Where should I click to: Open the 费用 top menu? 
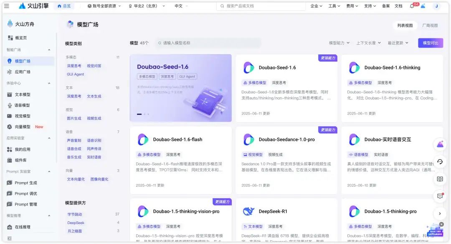pos(352,6)
